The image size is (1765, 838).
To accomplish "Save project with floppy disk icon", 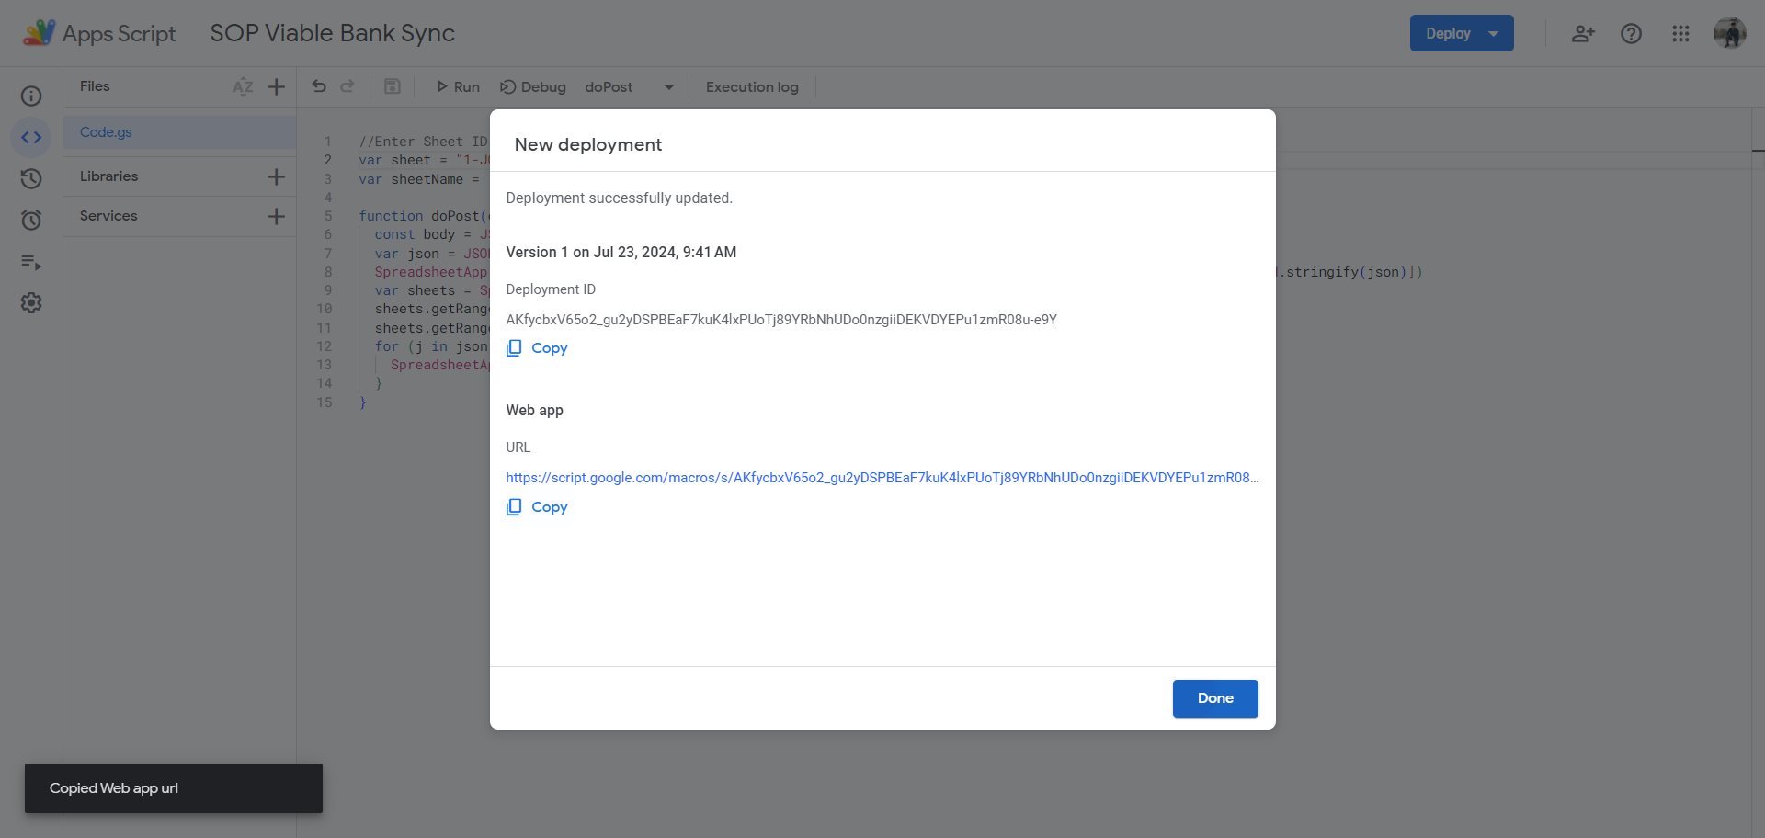I will [x=392, y=86].
